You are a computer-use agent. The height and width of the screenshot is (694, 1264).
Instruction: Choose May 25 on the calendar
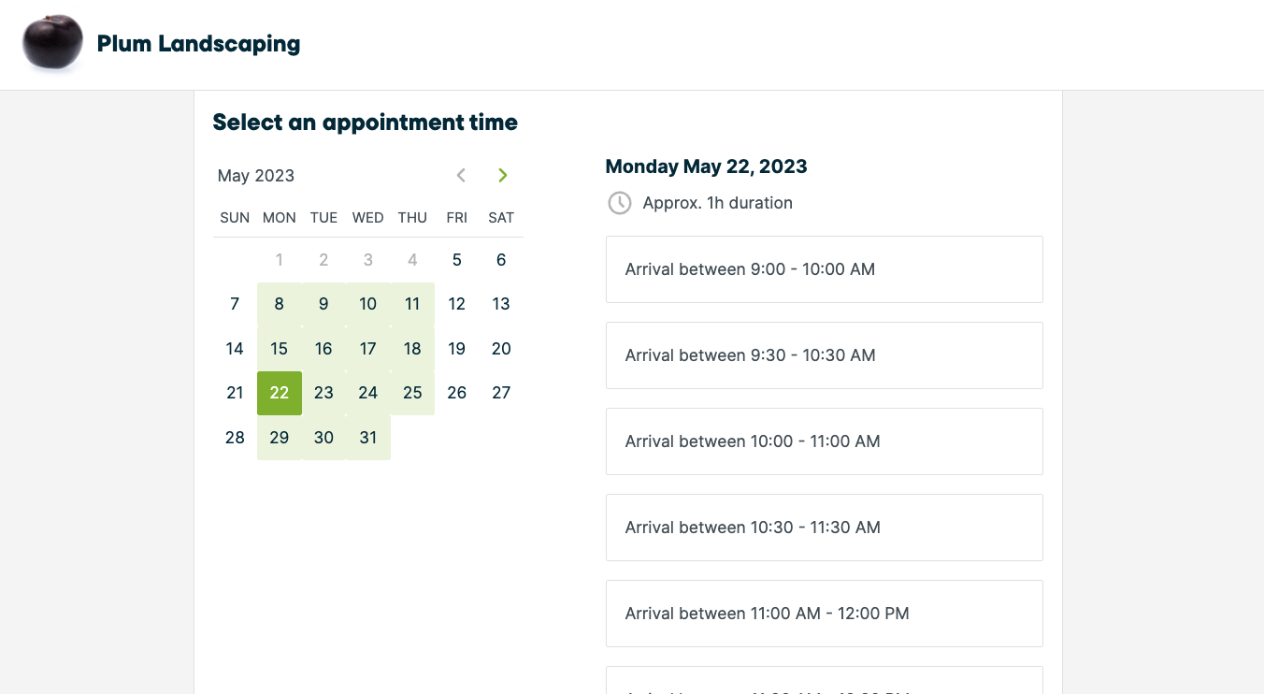coord(412,393)
